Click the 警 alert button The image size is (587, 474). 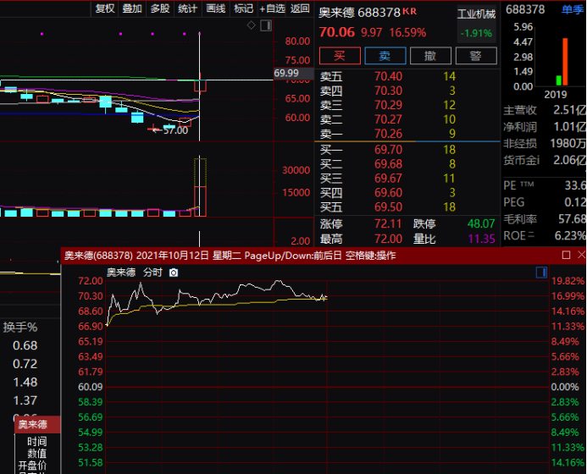(475, 56)
